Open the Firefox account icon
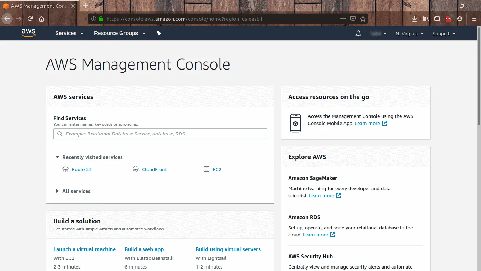This screenshot has width=481, height=271. [x=460, y=19]
